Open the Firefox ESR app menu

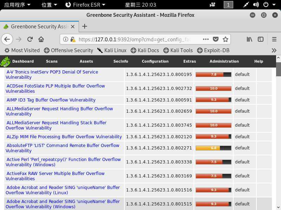[x=85, y=5]
